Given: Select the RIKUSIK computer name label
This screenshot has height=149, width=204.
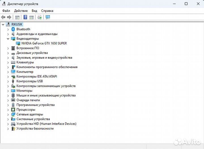Looking at the screenshot, I should coord(17,24).
